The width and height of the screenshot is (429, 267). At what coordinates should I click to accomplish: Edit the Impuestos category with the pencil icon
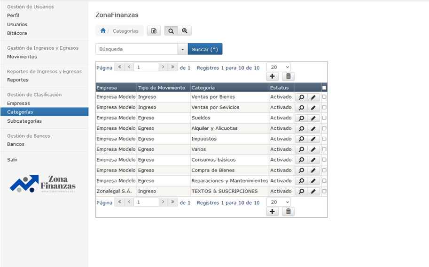coord(313,139)
